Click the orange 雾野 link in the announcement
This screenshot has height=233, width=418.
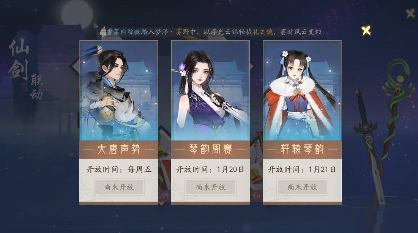point(183,32)
